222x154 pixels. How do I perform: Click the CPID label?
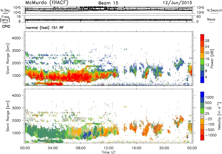pos(6,26)
